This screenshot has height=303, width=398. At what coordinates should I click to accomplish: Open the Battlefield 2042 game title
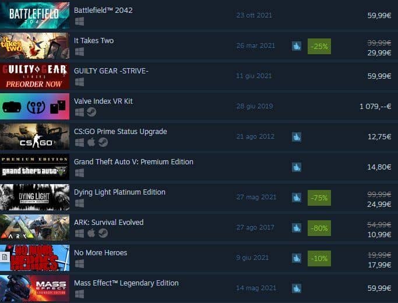[103, 10]
